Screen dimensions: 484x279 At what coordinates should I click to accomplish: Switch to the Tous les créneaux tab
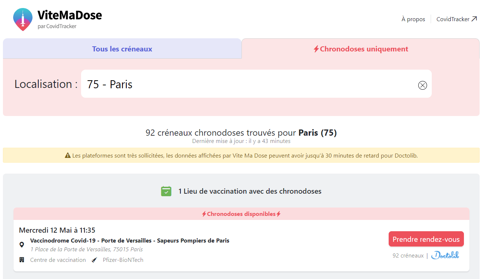tap(122, 49)
